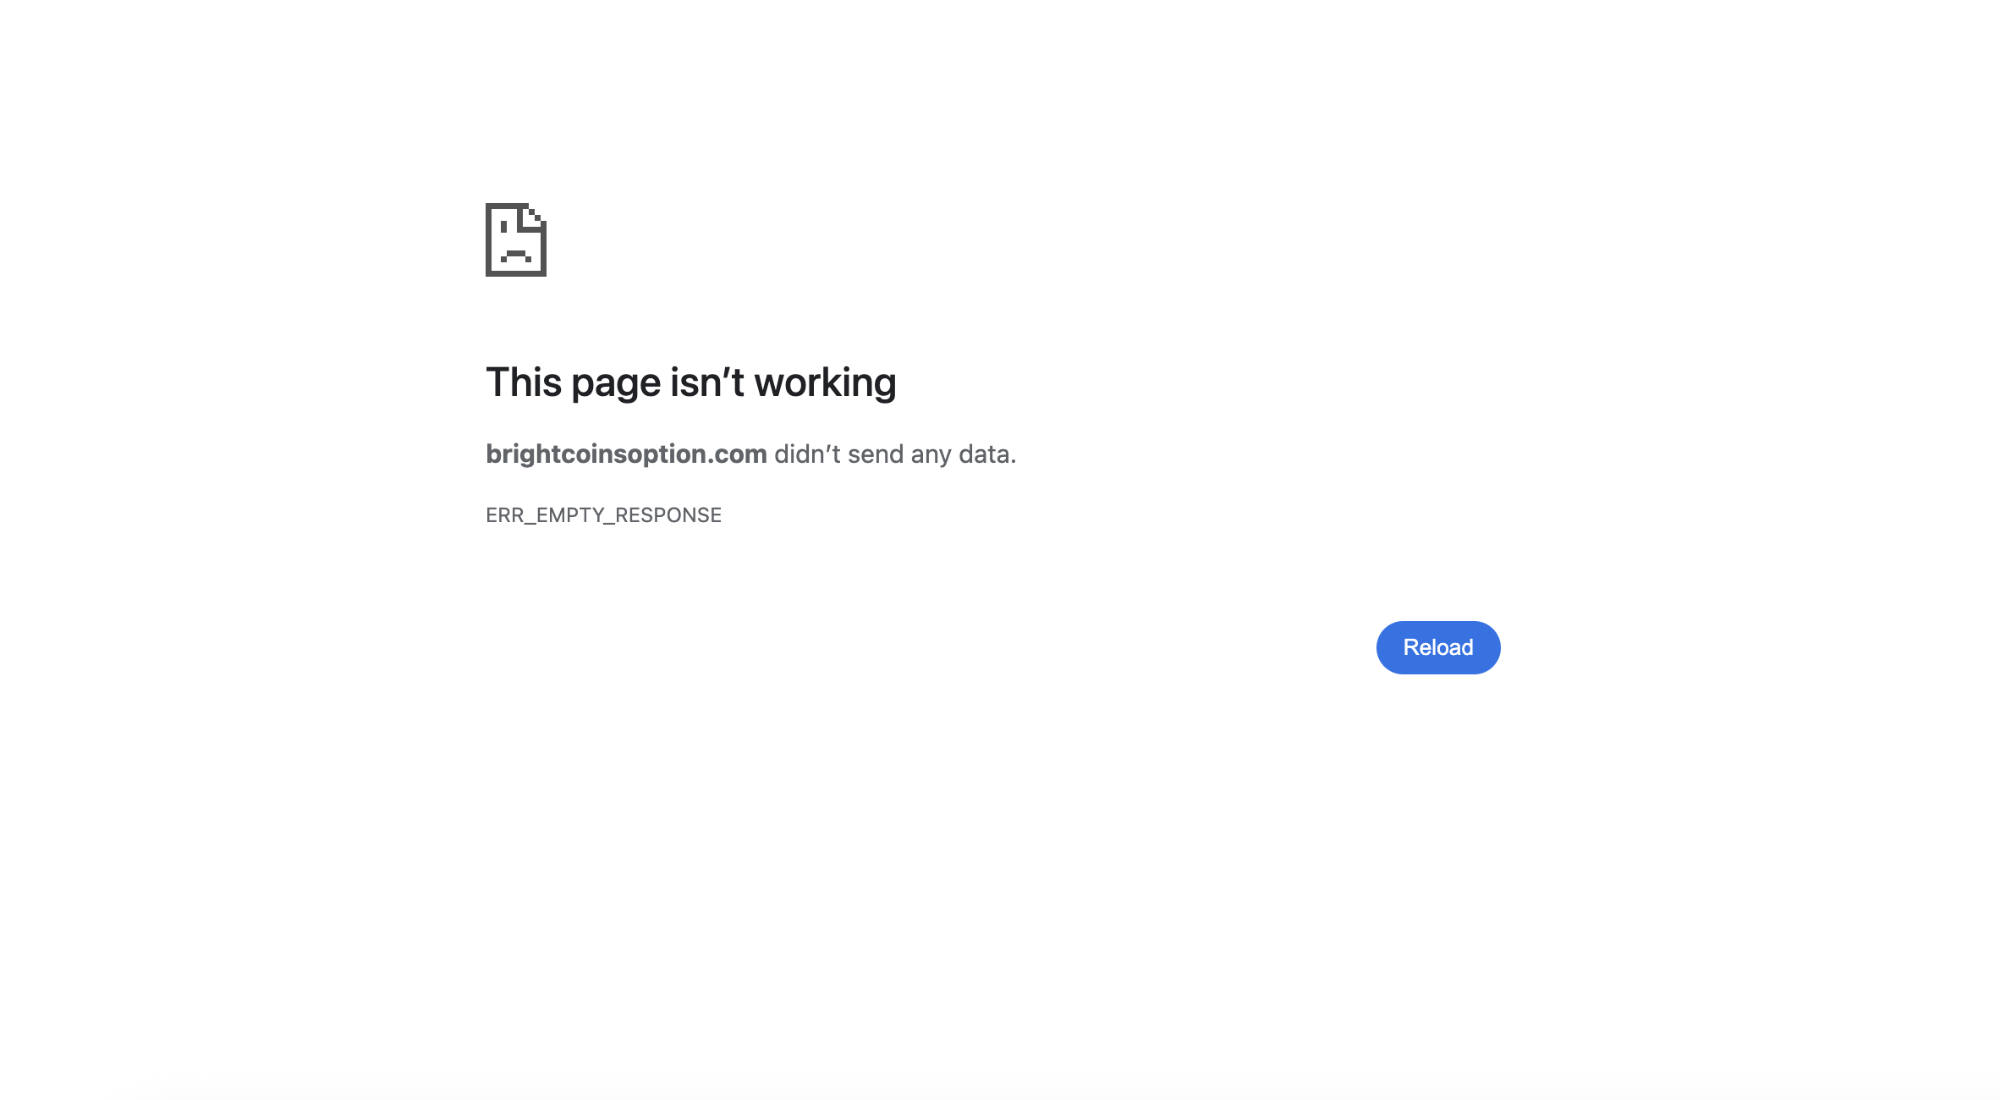Click the brightcoinsoption.com domain text

(x=626, y=454)
